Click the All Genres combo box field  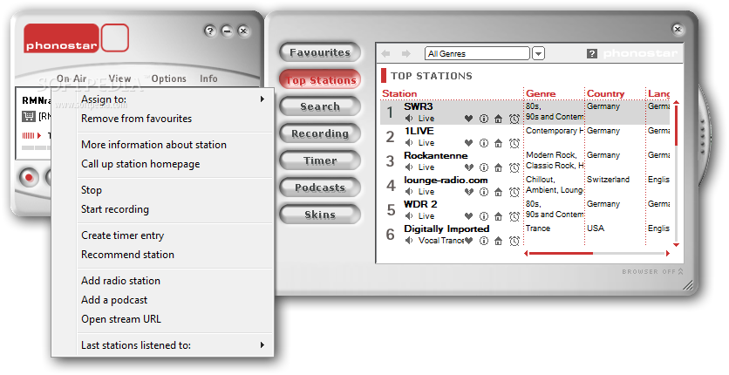(x=477, y=54)
